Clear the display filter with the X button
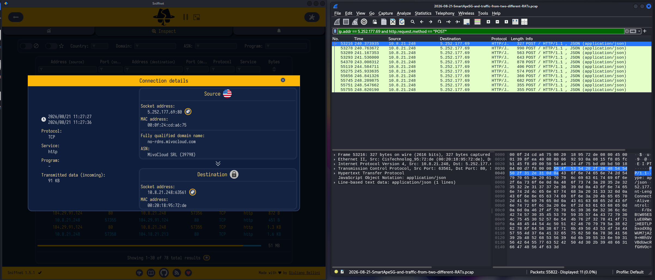 pos(627,32)
